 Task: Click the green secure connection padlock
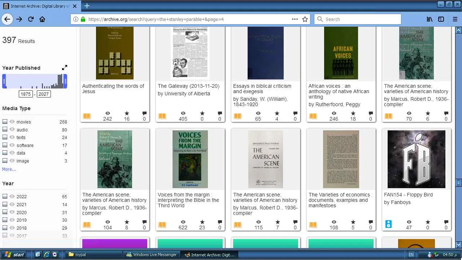pos(83,19)
